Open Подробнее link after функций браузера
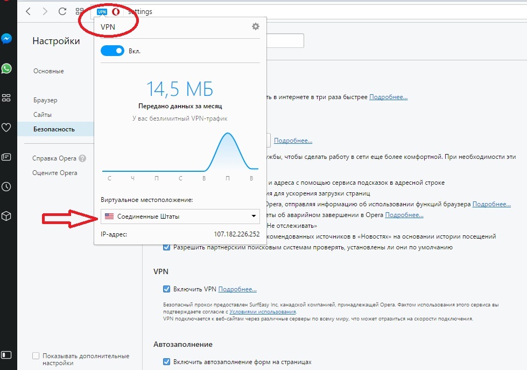Viewport: 527px width, 370px height. 491,204
